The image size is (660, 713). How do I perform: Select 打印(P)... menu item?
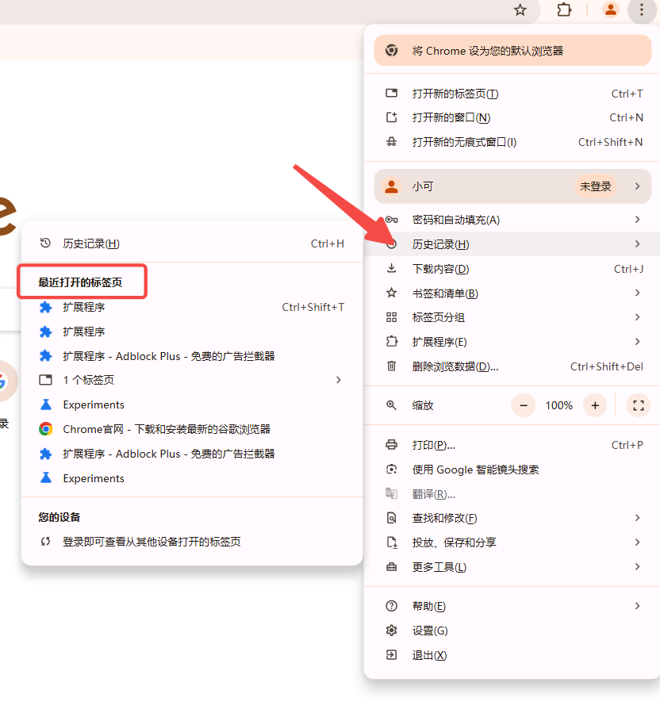[x=512, y=445]
